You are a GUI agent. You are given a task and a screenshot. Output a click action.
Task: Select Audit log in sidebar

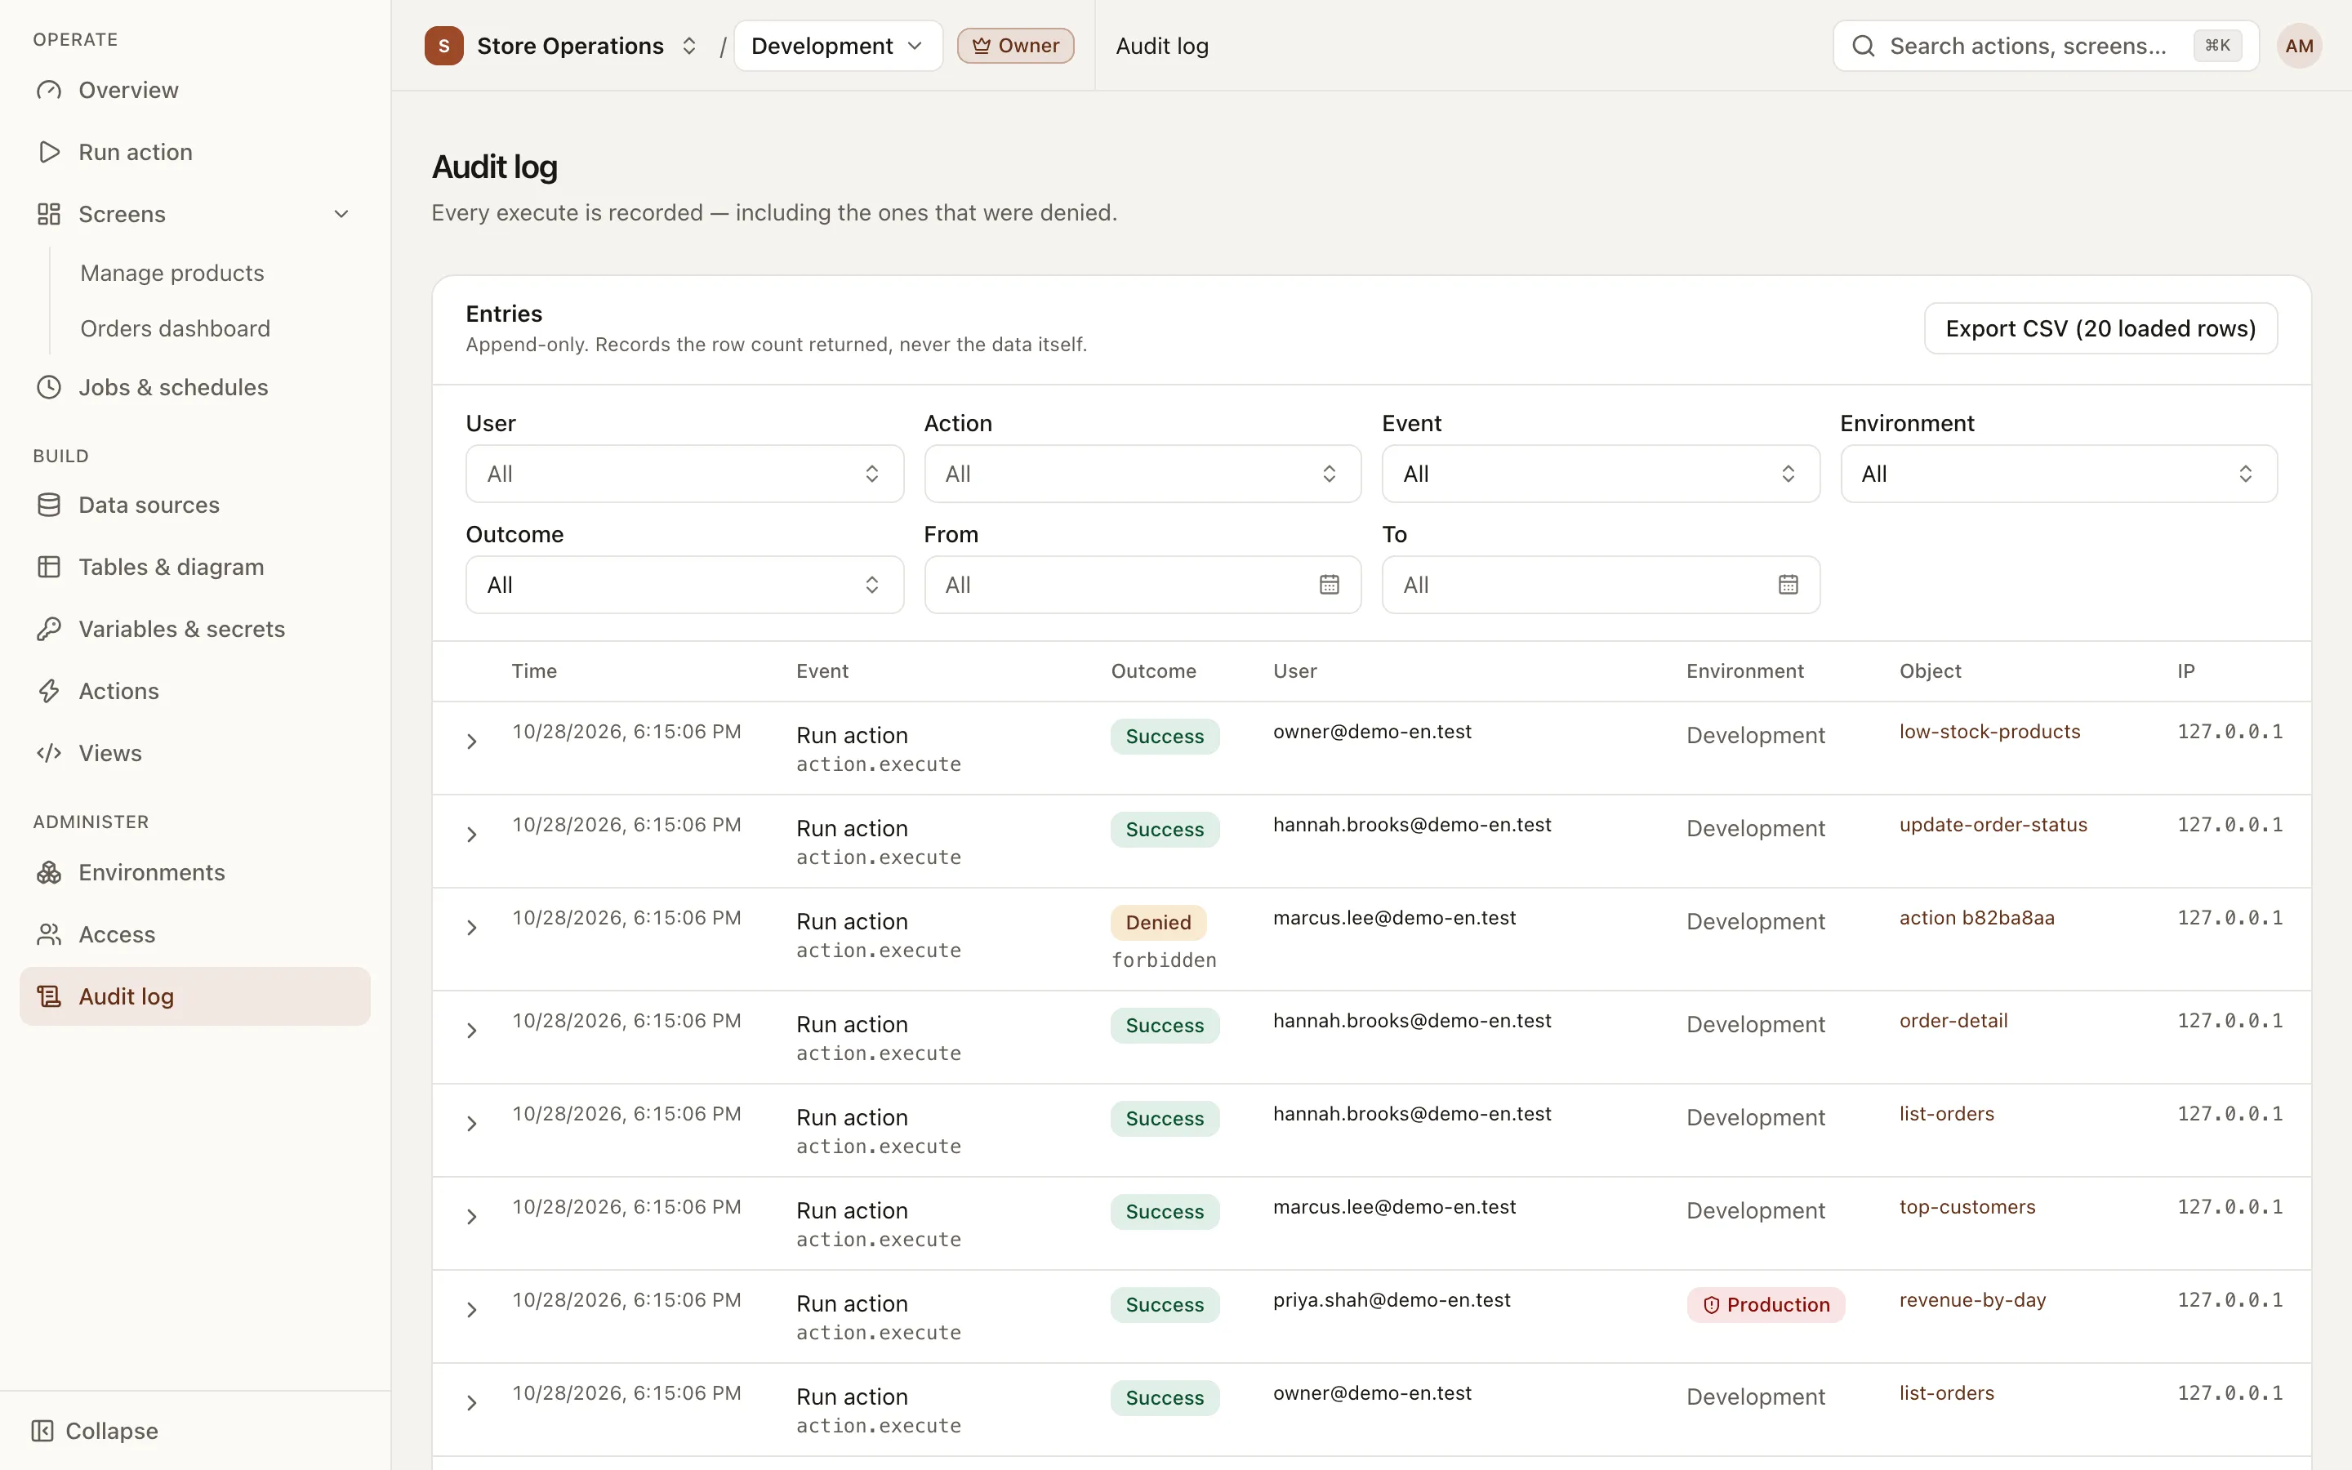point(194,996)
